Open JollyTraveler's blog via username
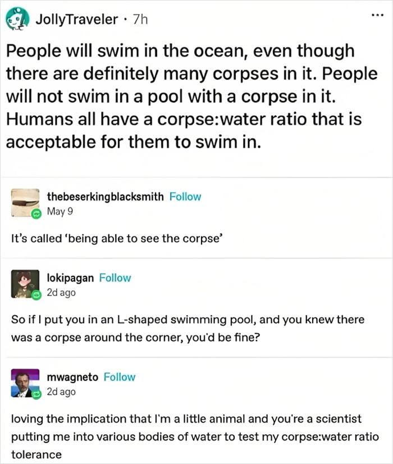The height and width of the screenshot is (464, 393). [76, 18]
